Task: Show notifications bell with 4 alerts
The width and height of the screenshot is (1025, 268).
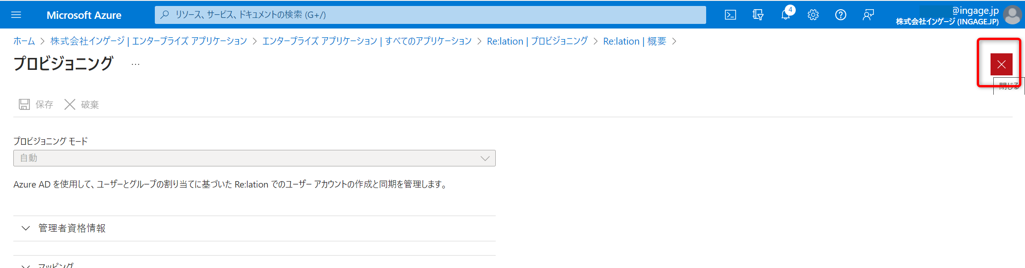Action: [x=786, y=15]
